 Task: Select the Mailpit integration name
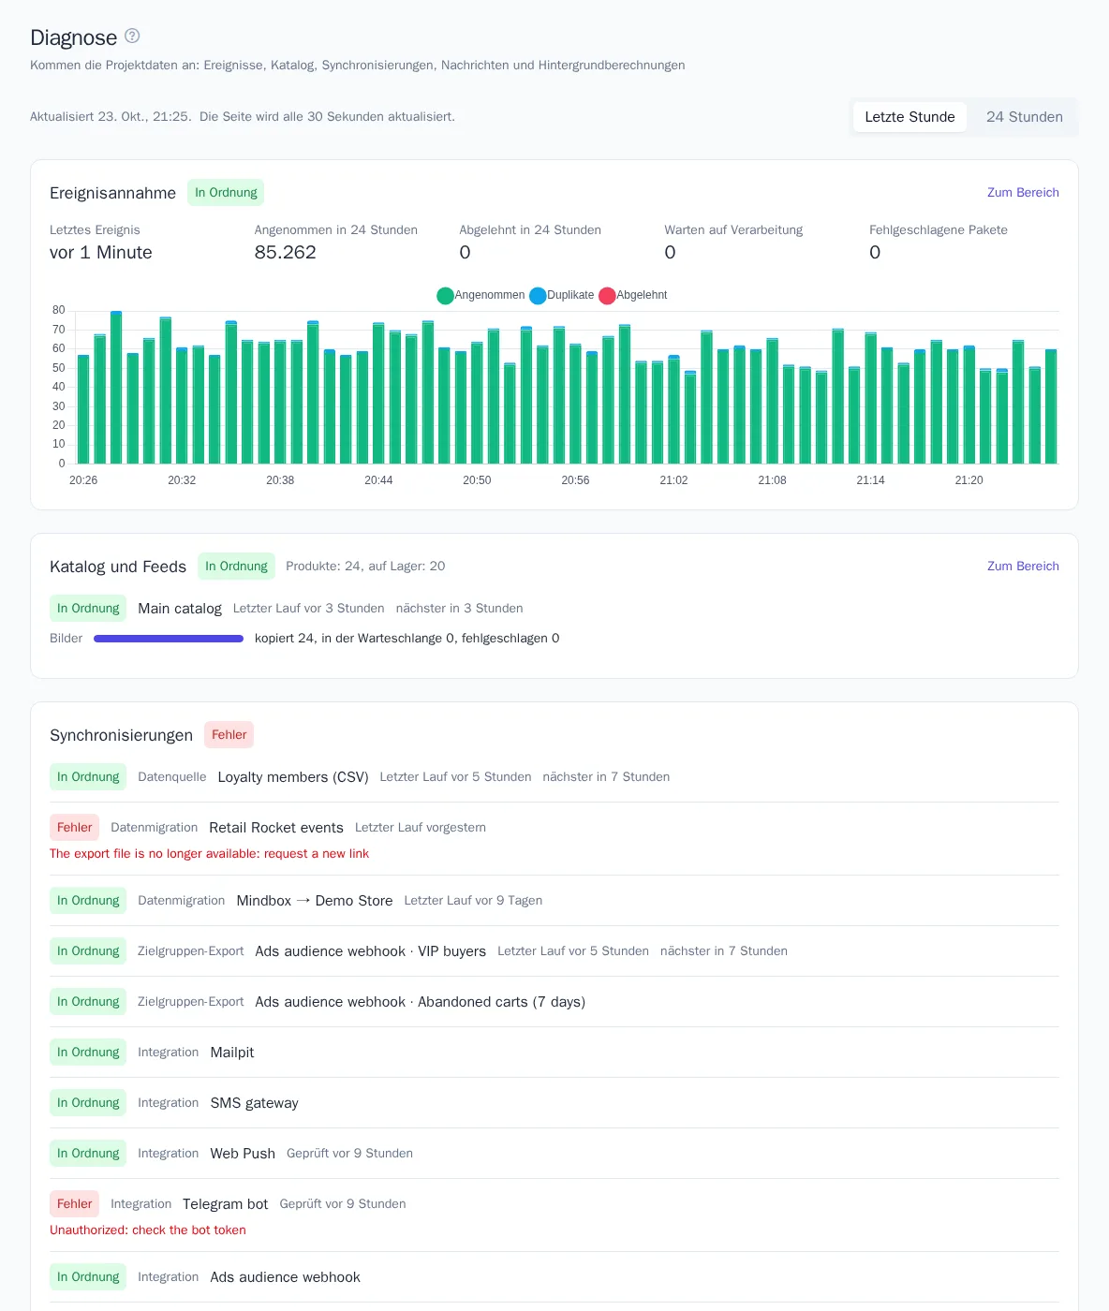(x=232, y=1053)
